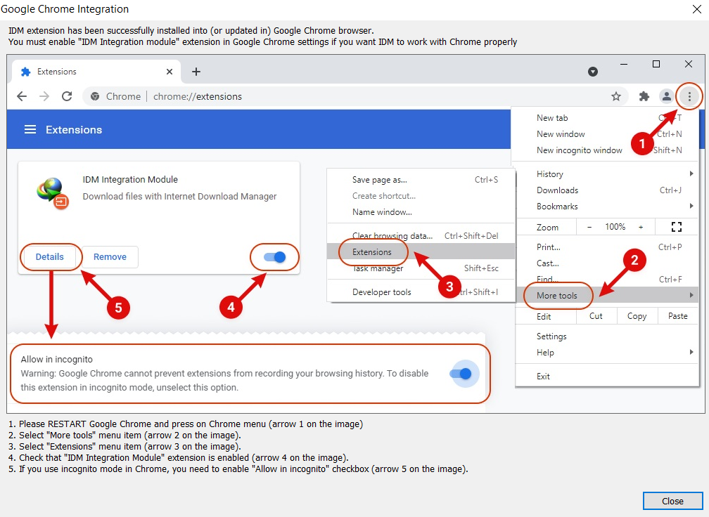This screenshot has width=709, height=517.
Task: Decrease zoom with the minus button
Action: point(589,227)
